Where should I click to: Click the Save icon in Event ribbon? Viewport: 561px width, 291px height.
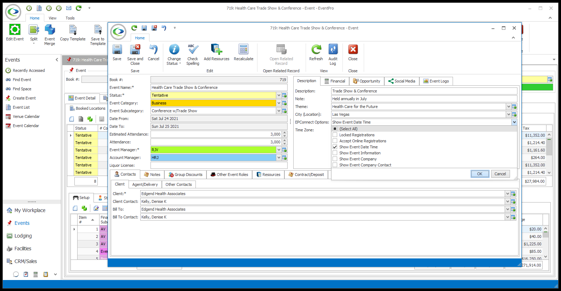click(x=117, y=53)
